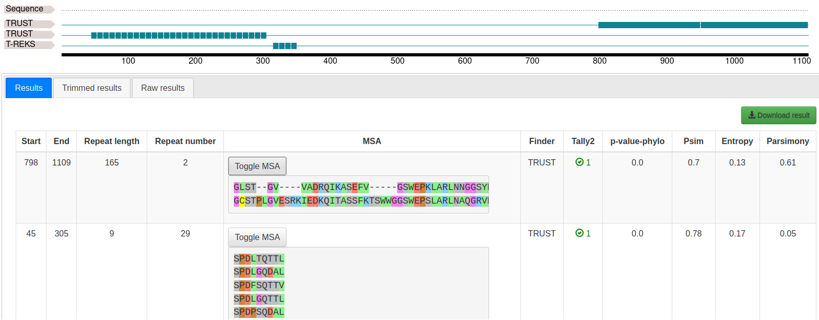This screenshot has width=819, height=320.
Task: Click the download icon on Download result button
Action: [752, 115]
